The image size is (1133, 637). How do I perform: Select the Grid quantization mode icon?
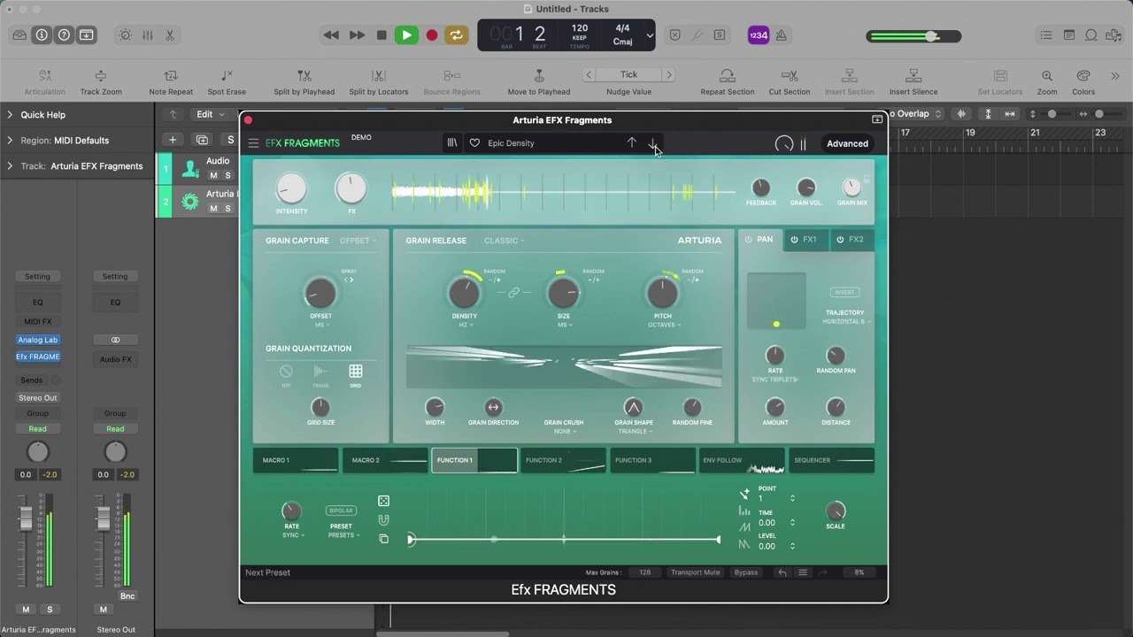point(355,372)
